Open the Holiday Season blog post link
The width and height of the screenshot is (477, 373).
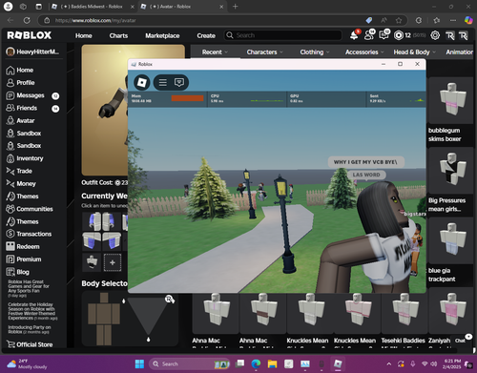pos(32,311)
